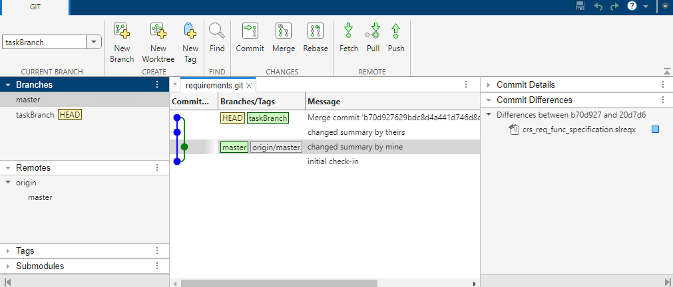Viewport: 673px width, 287px height.
Task: Create a New Worktree from the toolbar
Action: pyautogui.click(x=158, y=31)
